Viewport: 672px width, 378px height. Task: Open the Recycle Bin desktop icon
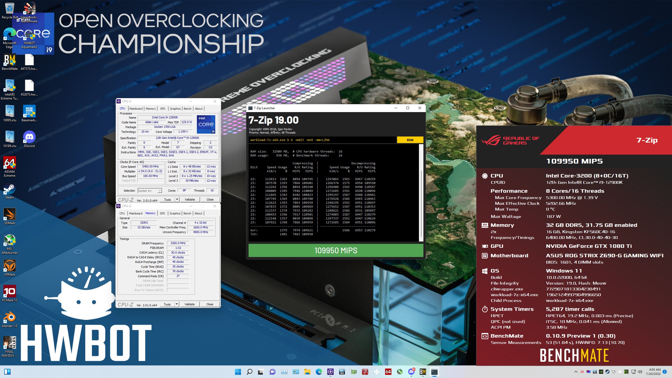(9, 10)
